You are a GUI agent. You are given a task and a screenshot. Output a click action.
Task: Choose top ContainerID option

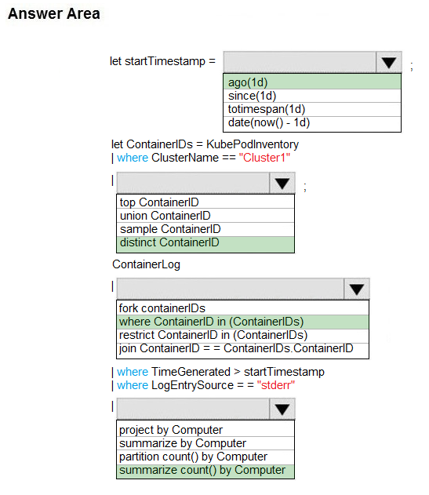205,202
